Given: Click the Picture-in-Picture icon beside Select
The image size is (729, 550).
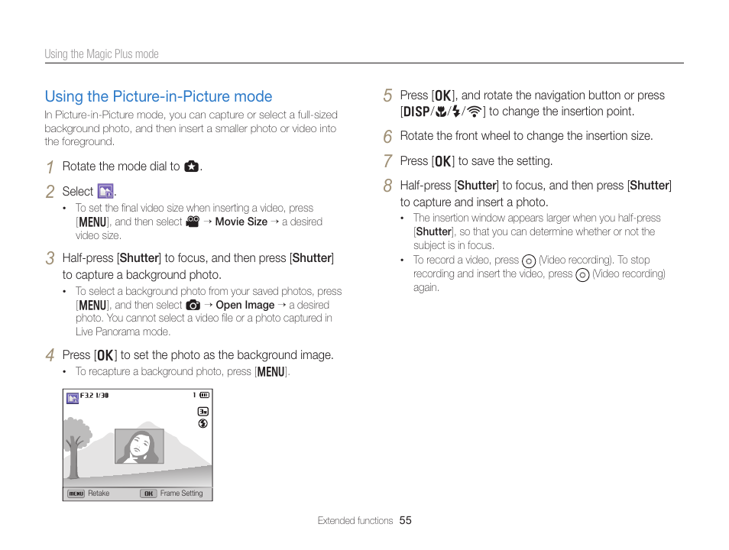Looking at the screenshot, I should 105,191.
